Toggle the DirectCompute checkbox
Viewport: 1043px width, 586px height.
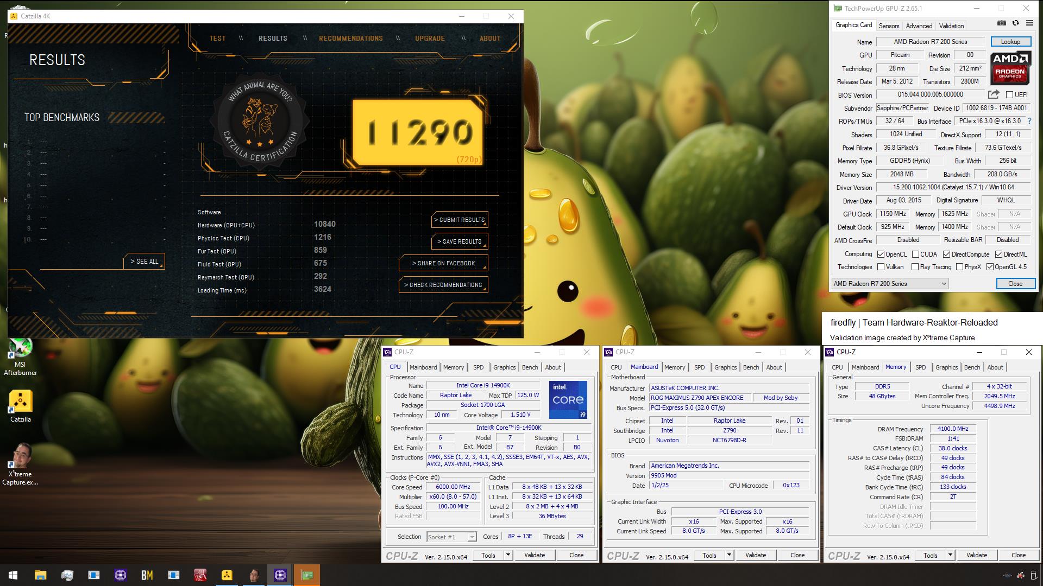[946, 254]
